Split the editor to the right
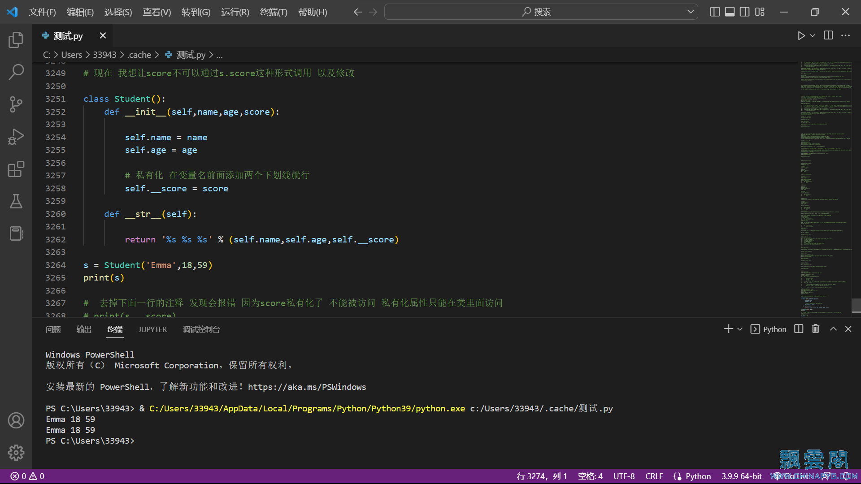 (x=828, y=35)
